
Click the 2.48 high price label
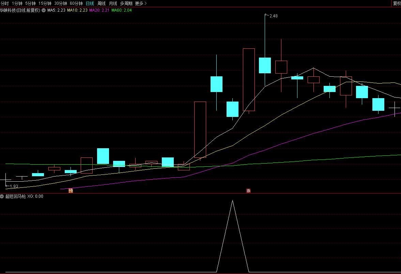273,16
